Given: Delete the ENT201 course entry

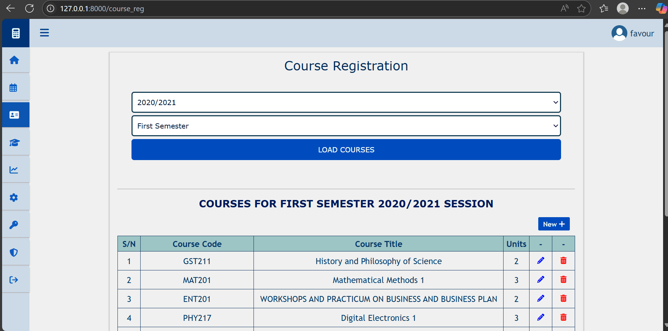Looking at the screenshot, I should pos(563,298).
